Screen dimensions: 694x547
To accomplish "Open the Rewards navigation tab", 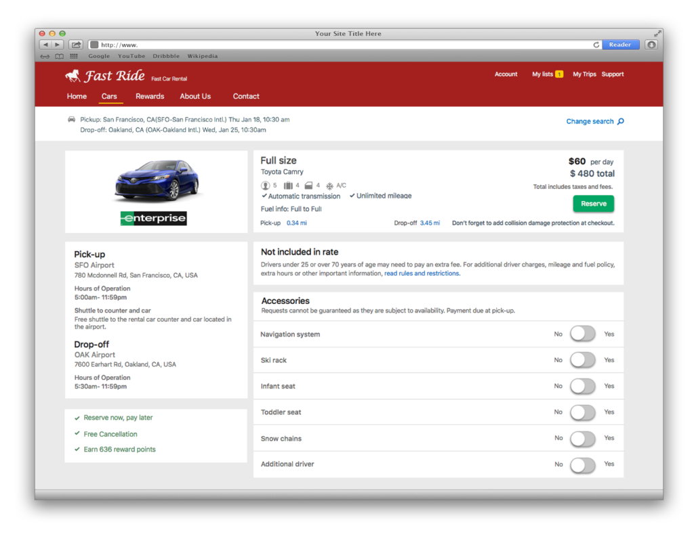I will pyautogui.click(x=150, y=96).
